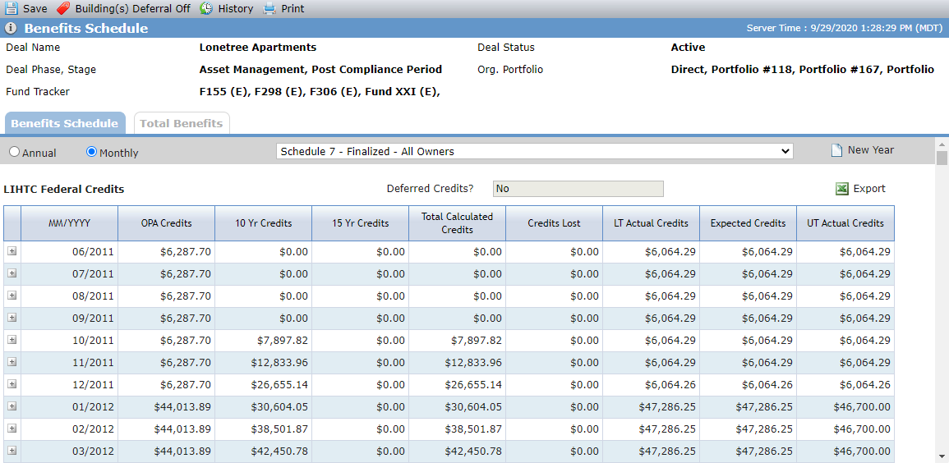Click the OPA Credits column header

tap(167, 223)
